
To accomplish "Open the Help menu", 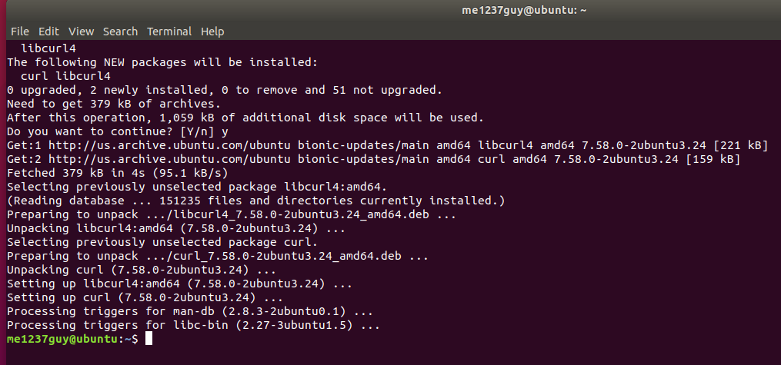I will coord(212,32).
